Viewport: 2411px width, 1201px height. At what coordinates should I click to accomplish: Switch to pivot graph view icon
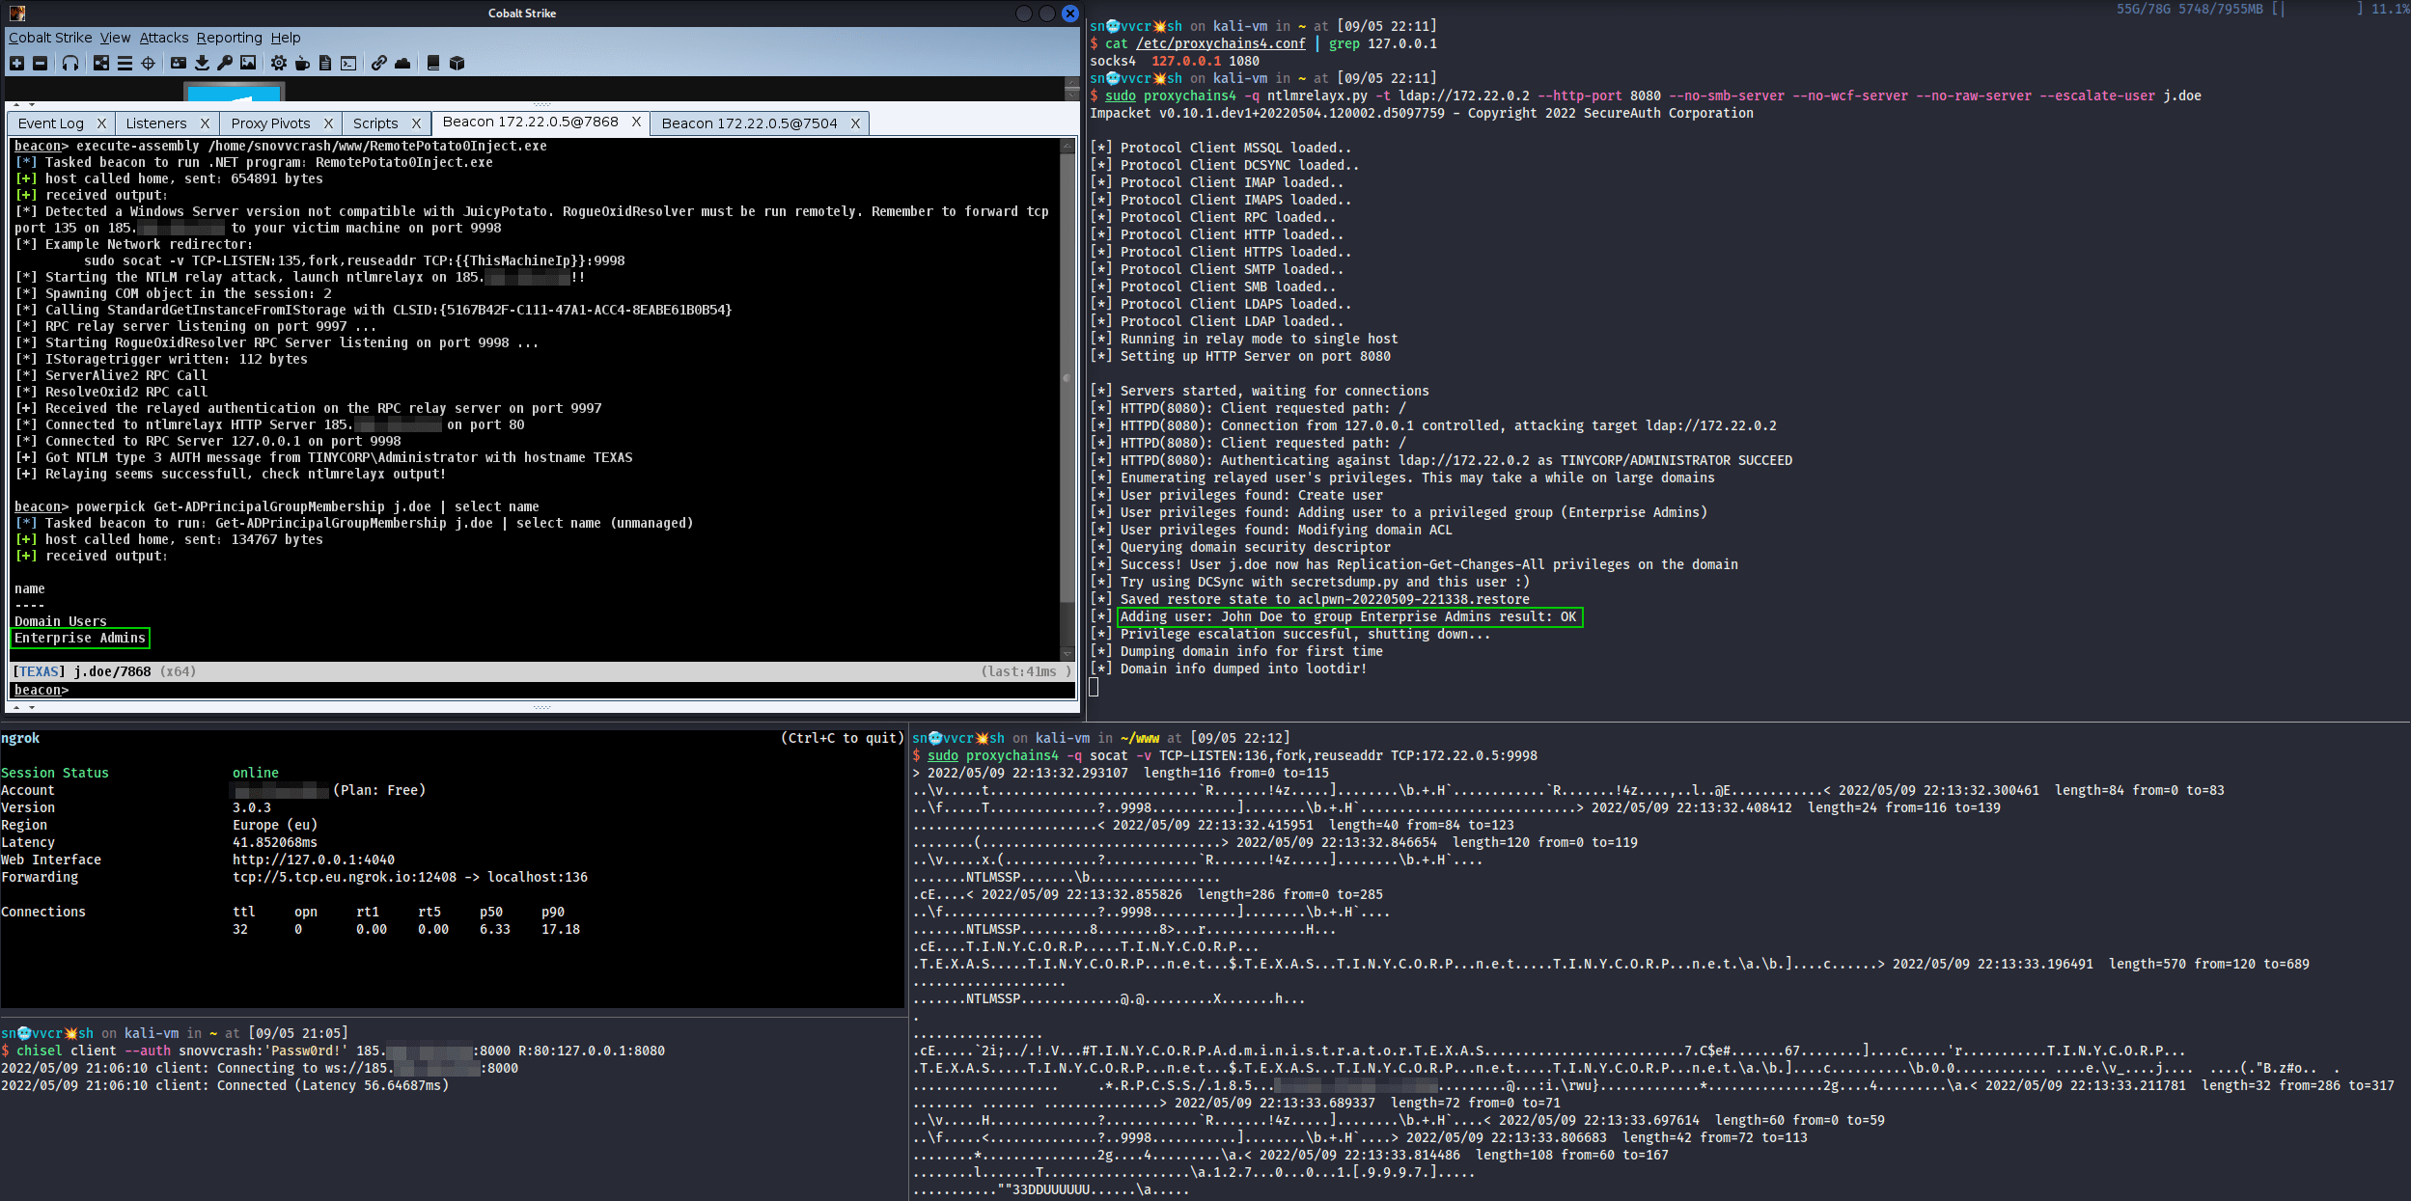pyautogui.click(x=101, y=63)
